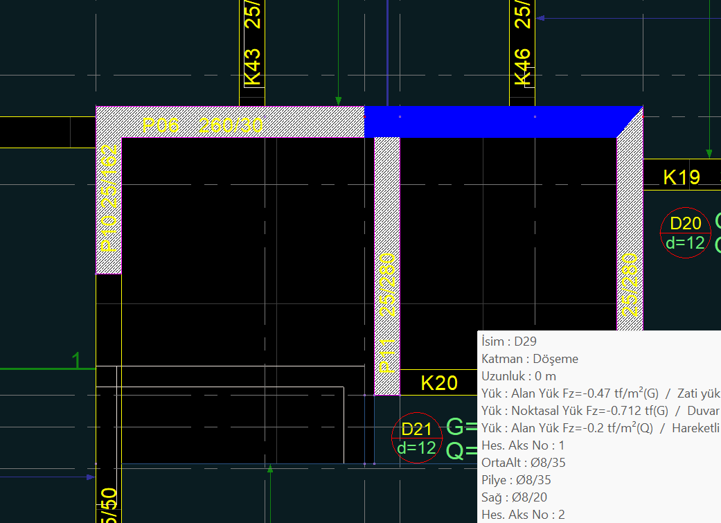The image size is (721, 523).
Task: Click the green arrow above K19
Action: click(709, 153)
